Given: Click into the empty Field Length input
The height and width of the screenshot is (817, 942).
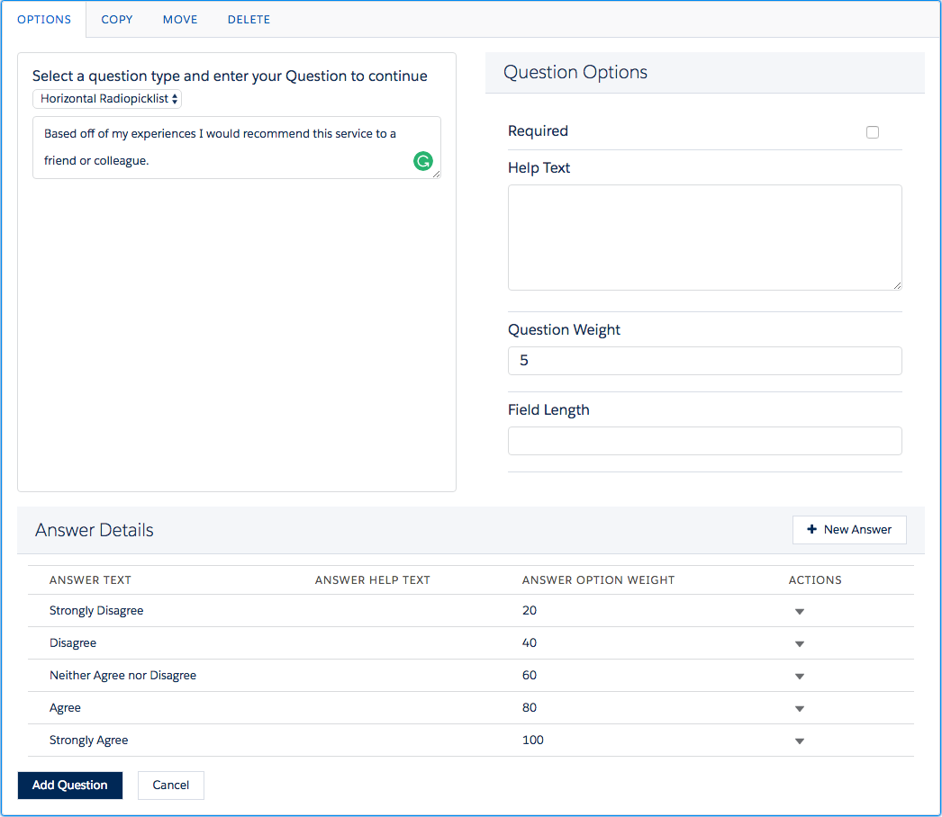Looking at the screenshot, I should [704, 441].
